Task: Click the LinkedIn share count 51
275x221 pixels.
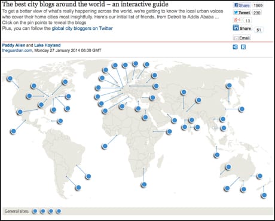Action: [259, 30]
